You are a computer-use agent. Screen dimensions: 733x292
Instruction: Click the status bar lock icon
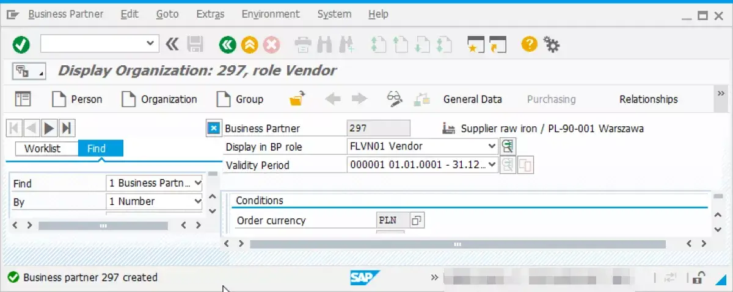pos(699,277)
